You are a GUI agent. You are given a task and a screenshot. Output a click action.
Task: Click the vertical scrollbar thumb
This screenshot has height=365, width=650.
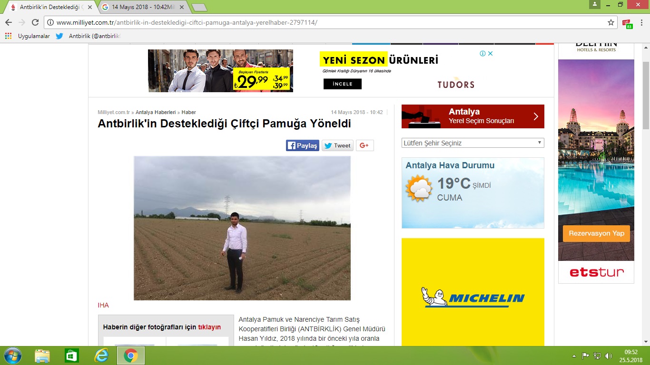(x=646, y=95)
